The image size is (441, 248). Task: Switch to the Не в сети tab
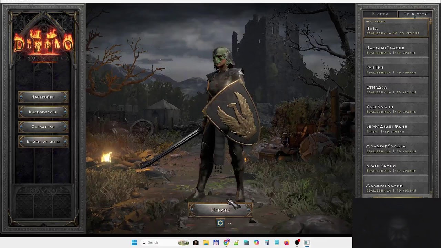tap(415, 14)
